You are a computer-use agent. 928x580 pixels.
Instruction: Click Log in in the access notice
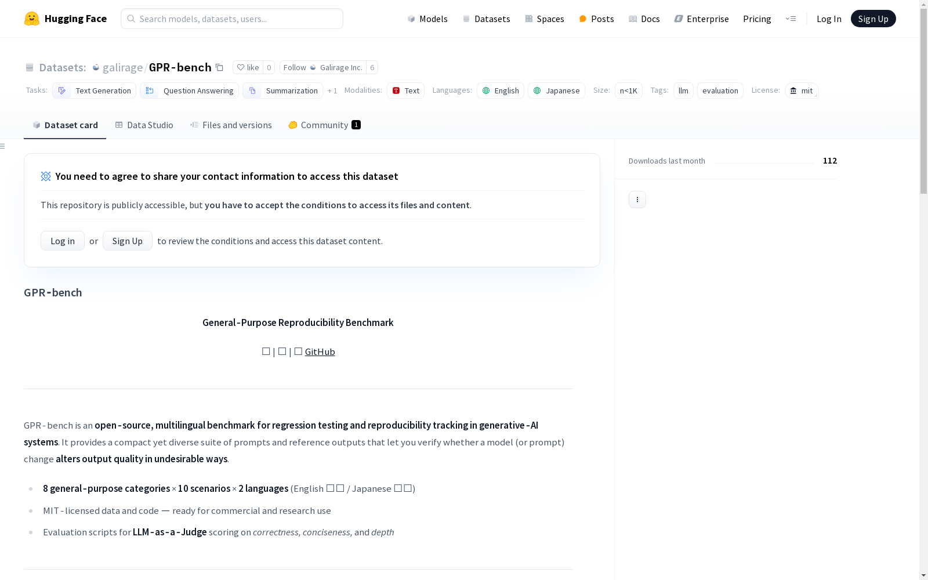coord(63,241)
